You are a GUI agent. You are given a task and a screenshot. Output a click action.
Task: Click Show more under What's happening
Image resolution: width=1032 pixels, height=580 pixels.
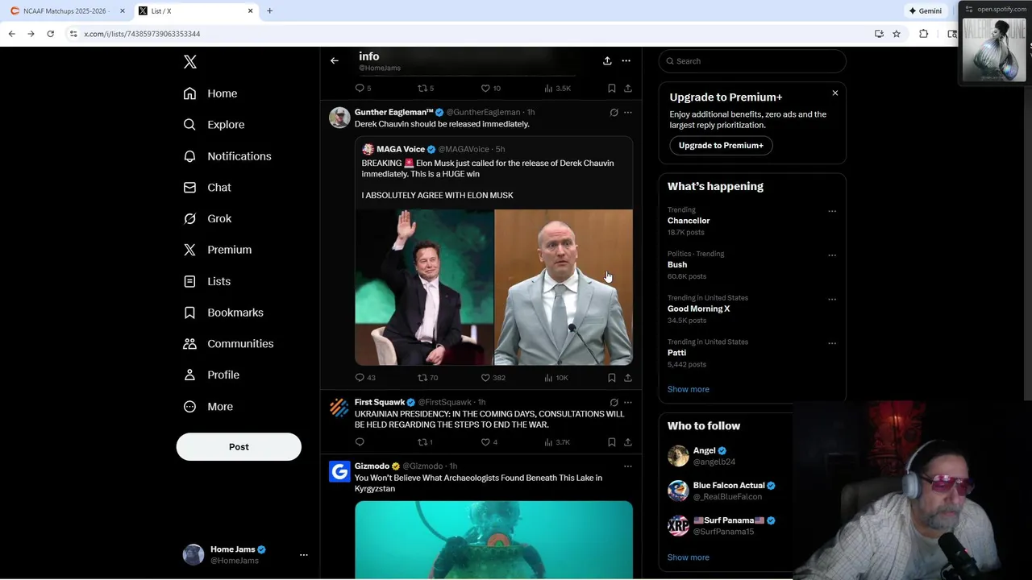(688, 389)
